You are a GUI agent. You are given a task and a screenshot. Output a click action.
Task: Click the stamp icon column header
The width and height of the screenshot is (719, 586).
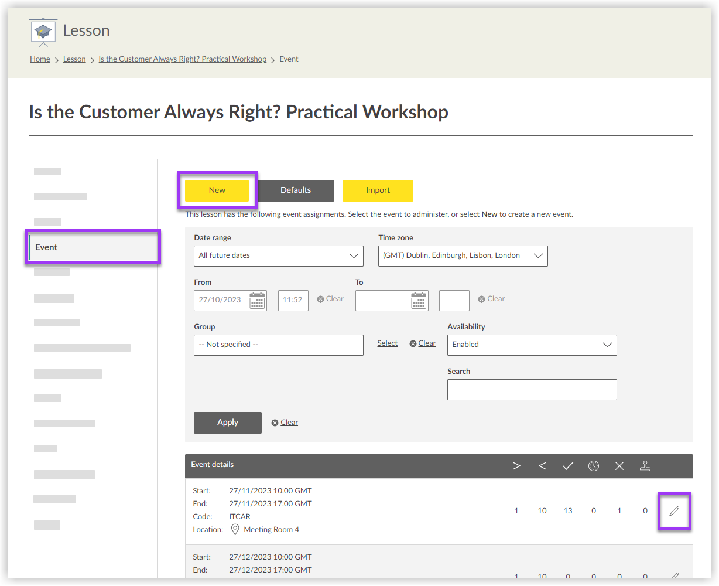coord(645,466)
